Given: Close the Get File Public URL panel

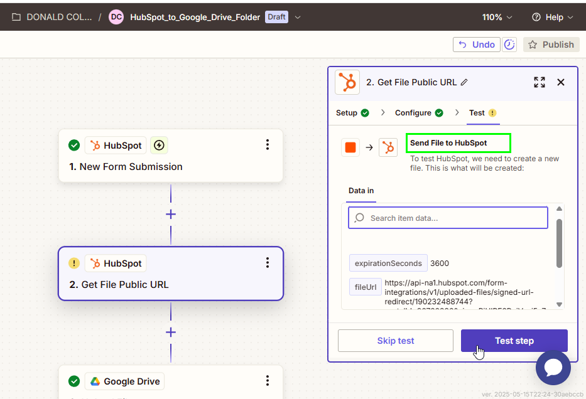Looking at the screenshot, I should click(561, 82).
